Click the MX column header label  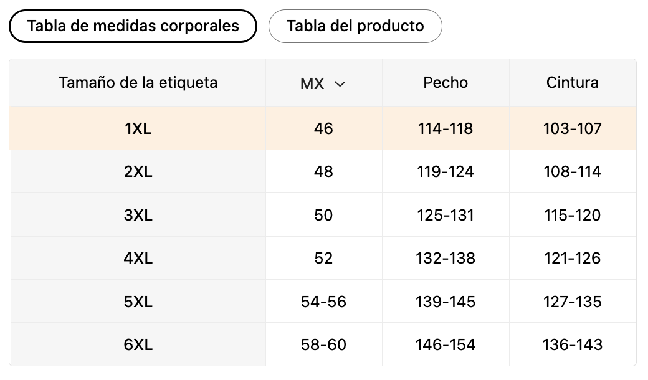[312, 84]
